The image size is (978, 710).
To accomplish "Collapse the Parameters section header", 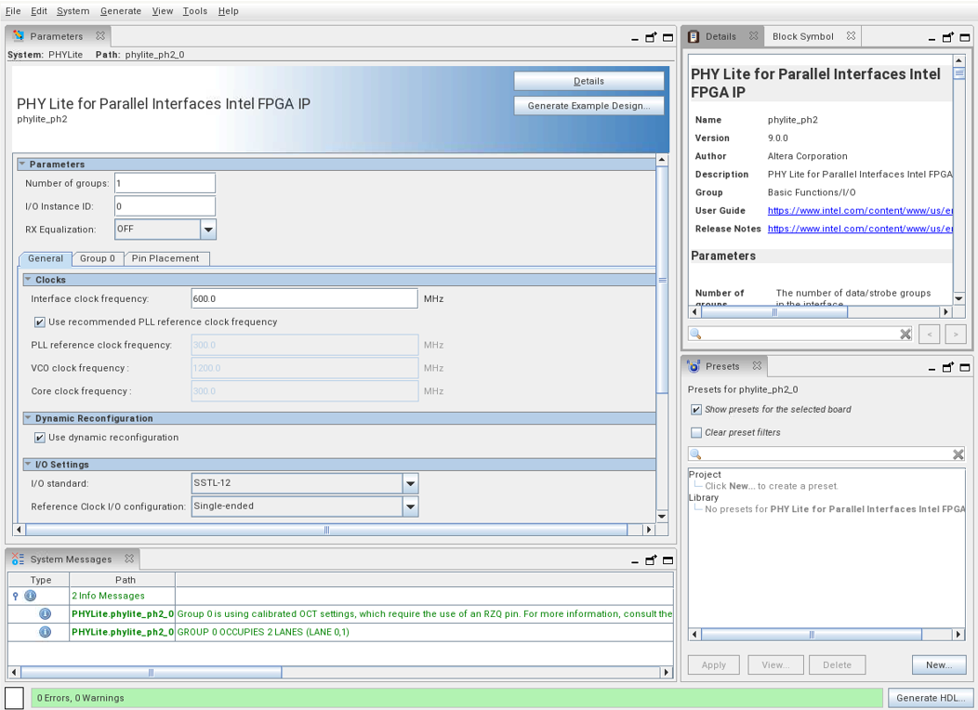I will point(21,164).
